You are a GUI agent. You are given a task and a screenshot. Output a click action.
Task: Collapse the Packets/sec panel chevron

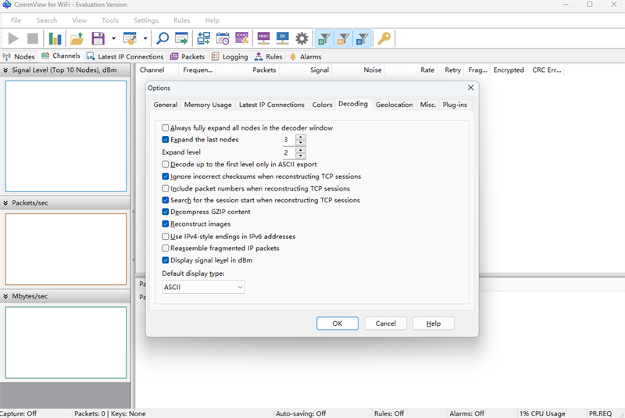coord(5,203)
